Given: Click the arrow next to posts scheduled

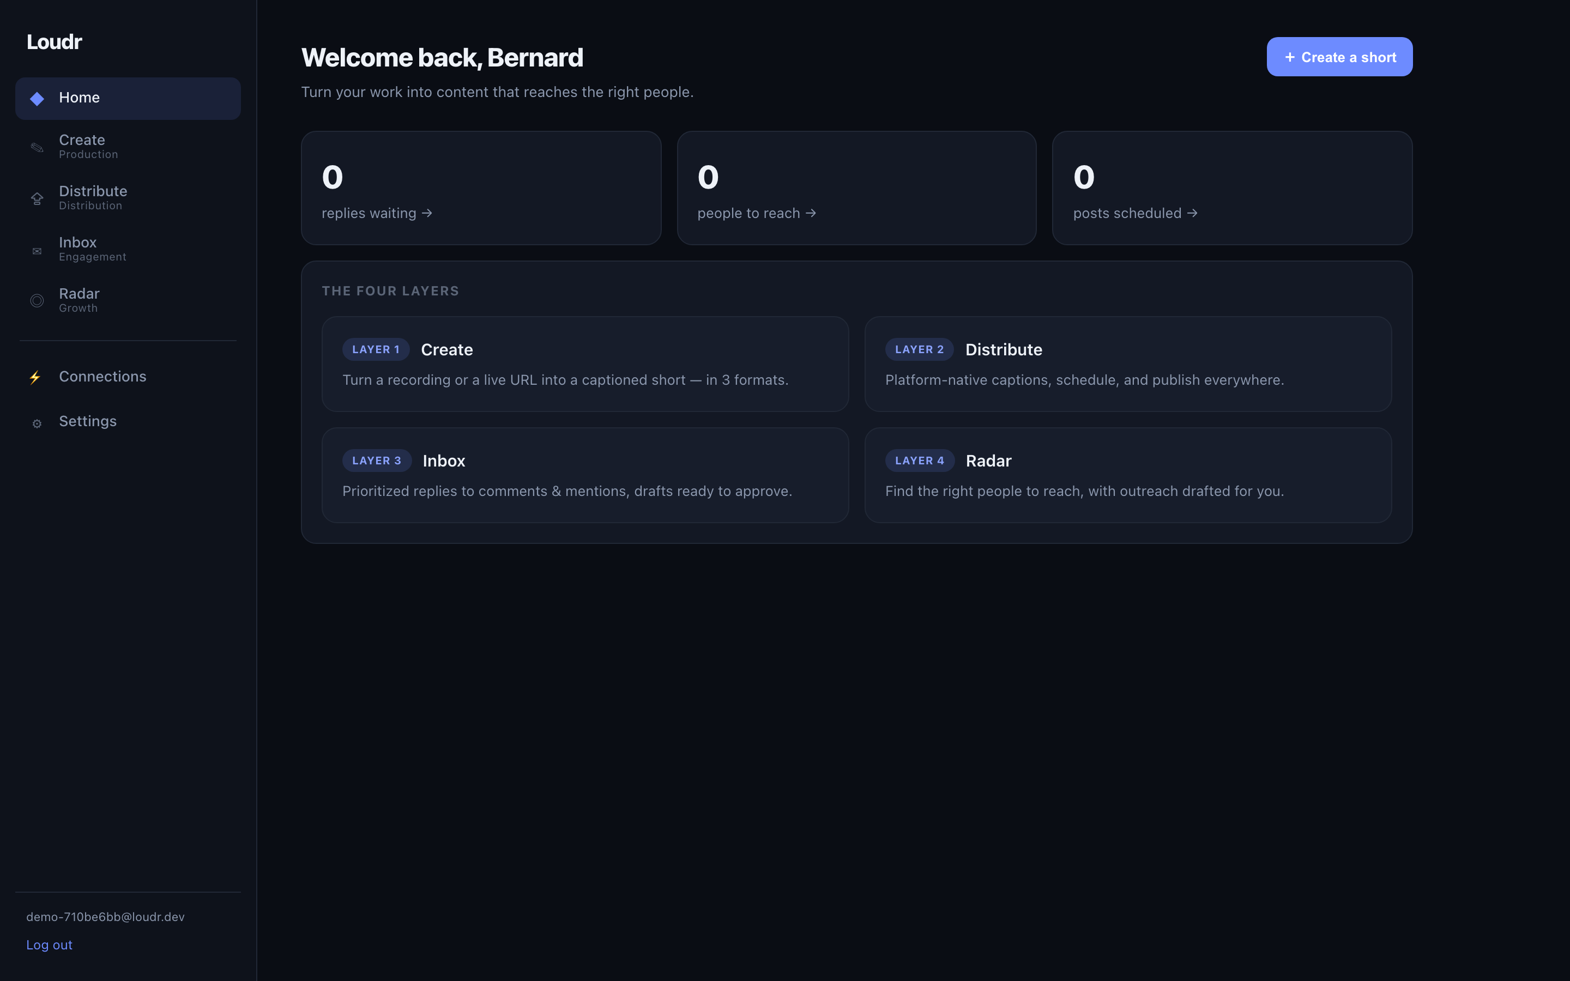Looking at the screenshot, I should pos(1192,214).
